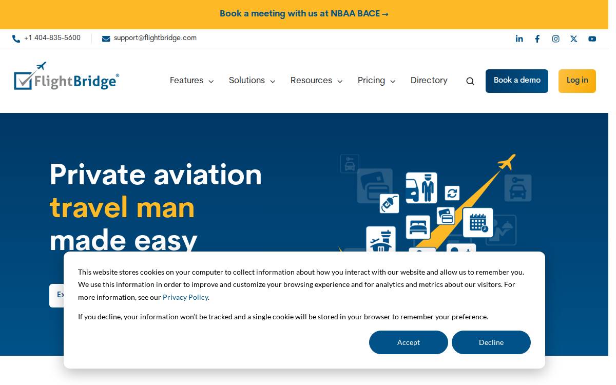Call +1 404-835-5600 link
The width and height of the screenshot is (616, 385).
(x=52, y=38)
